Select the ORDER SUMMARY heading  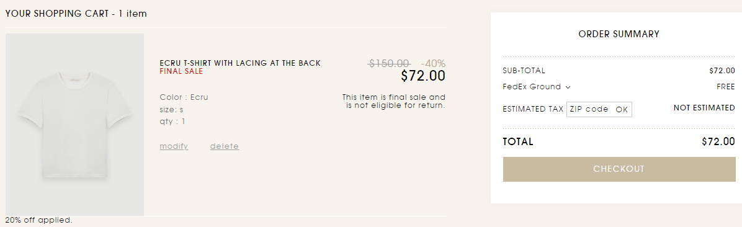[619, 34]
